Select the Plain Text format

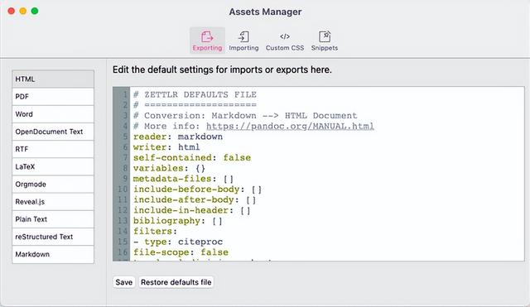click(x=53, y=219)
